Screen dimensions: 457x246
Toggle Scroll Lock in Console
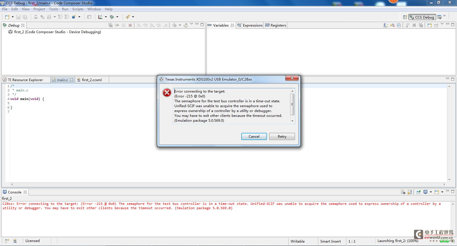point(410,192)
